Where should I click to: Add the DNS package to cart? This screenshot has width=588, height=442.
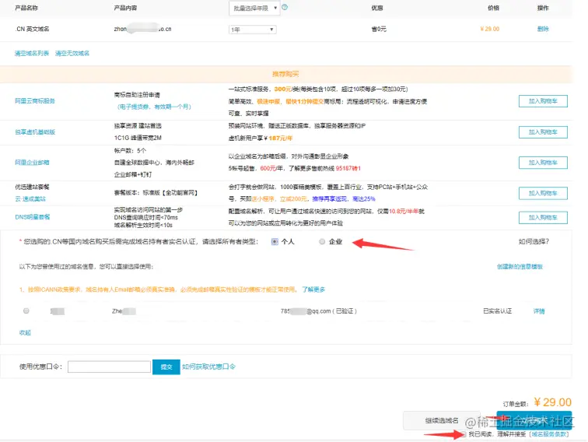(543, 217)
